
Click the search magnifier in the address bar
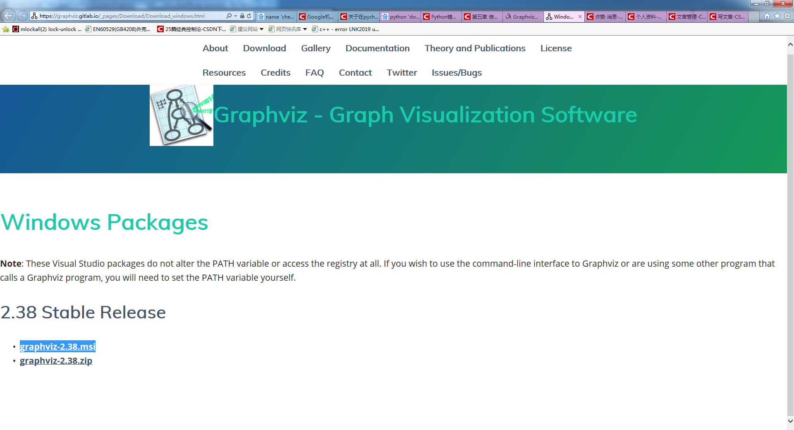(229, 16)
